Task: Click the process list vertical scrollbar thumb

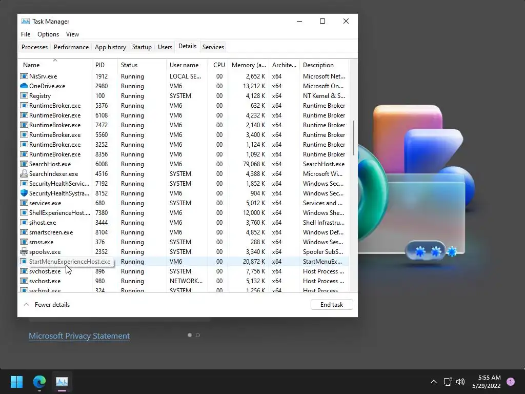Action: coord(354,137)
